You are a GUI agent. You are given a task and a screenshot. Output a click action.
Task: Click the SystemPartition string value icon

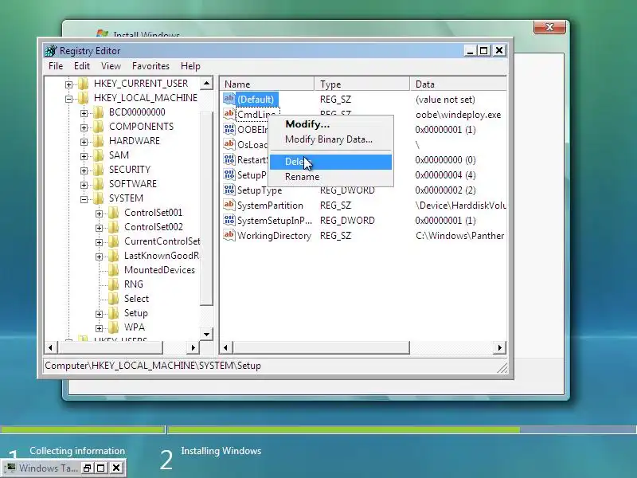pos(229,205)
